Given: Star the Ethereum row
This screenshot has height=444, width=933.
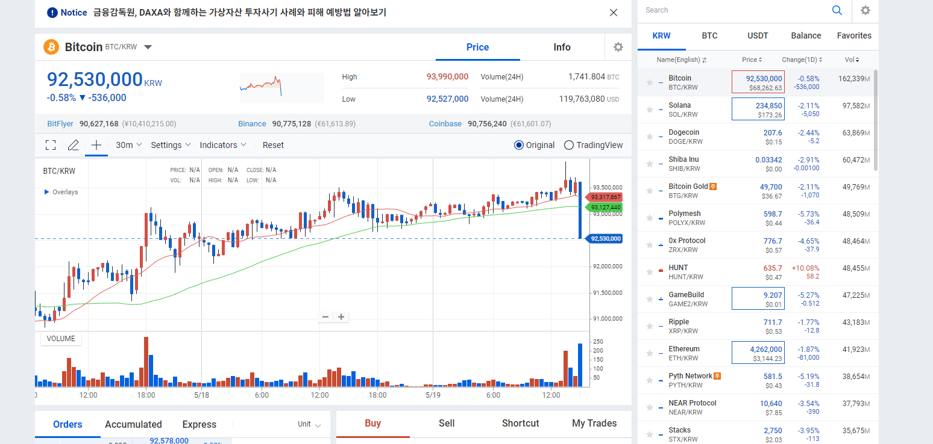Looking at the screenshot, I should pos(650,353).
